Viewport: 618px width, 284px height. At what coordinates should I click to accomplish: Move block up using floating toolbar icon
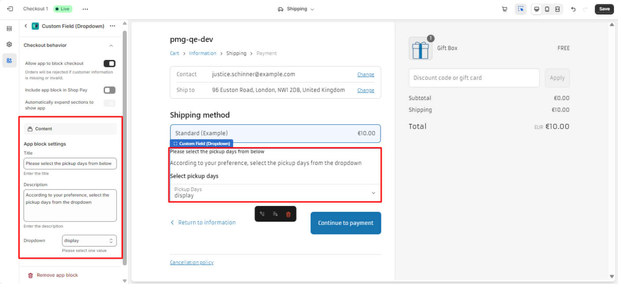[262, 214]
